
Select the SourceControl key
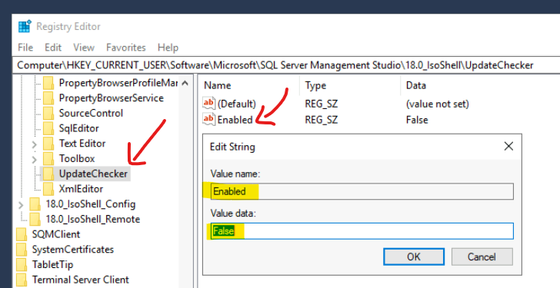[x=91, y=114]
